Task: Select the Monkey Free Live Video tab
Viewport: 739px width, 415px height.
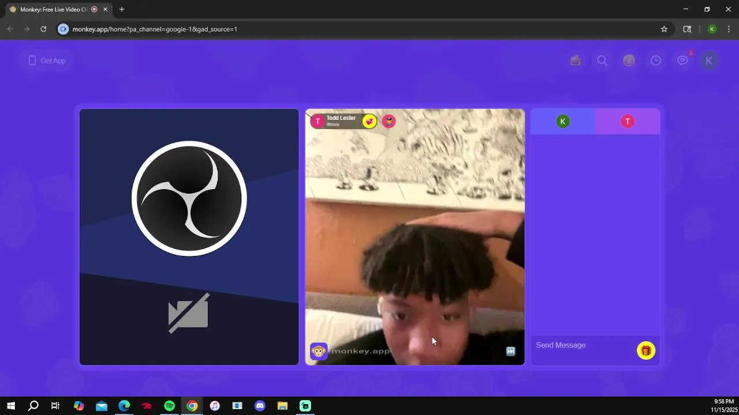Action: pos(59,9)
